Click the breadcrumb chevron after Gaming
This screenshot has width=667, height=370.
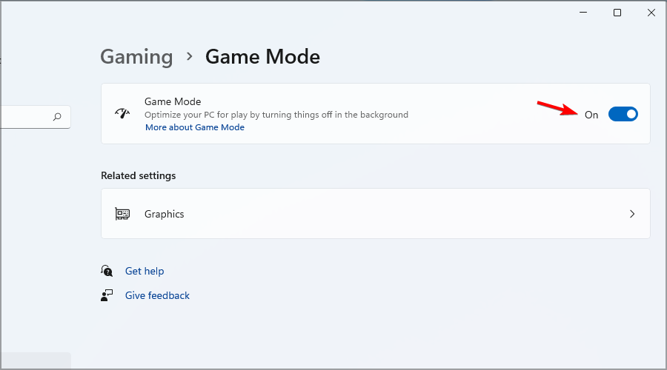190,56
